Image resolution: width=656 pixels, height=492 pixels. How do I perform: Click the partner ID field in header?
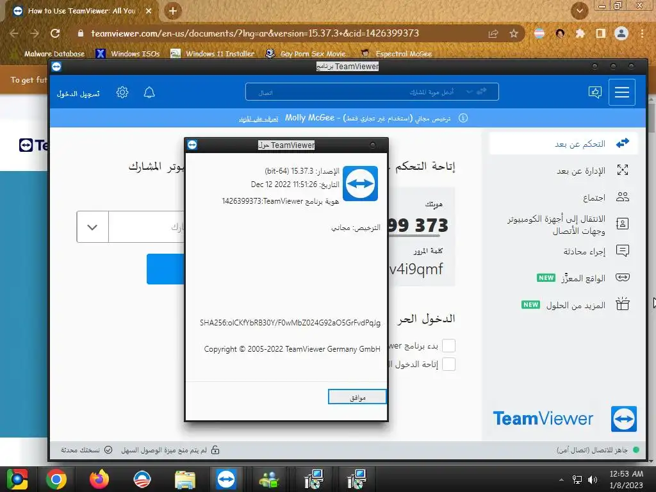[x=372, y=92]
